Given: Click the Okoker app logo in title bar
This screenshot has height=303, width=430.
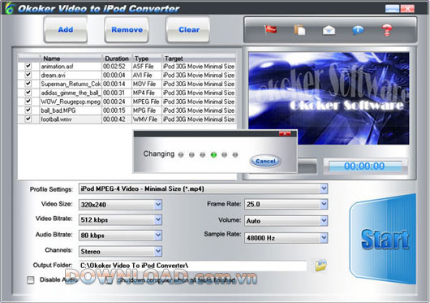Looking at the screenshot, I should pyautogui.click(x=9, y=8).
